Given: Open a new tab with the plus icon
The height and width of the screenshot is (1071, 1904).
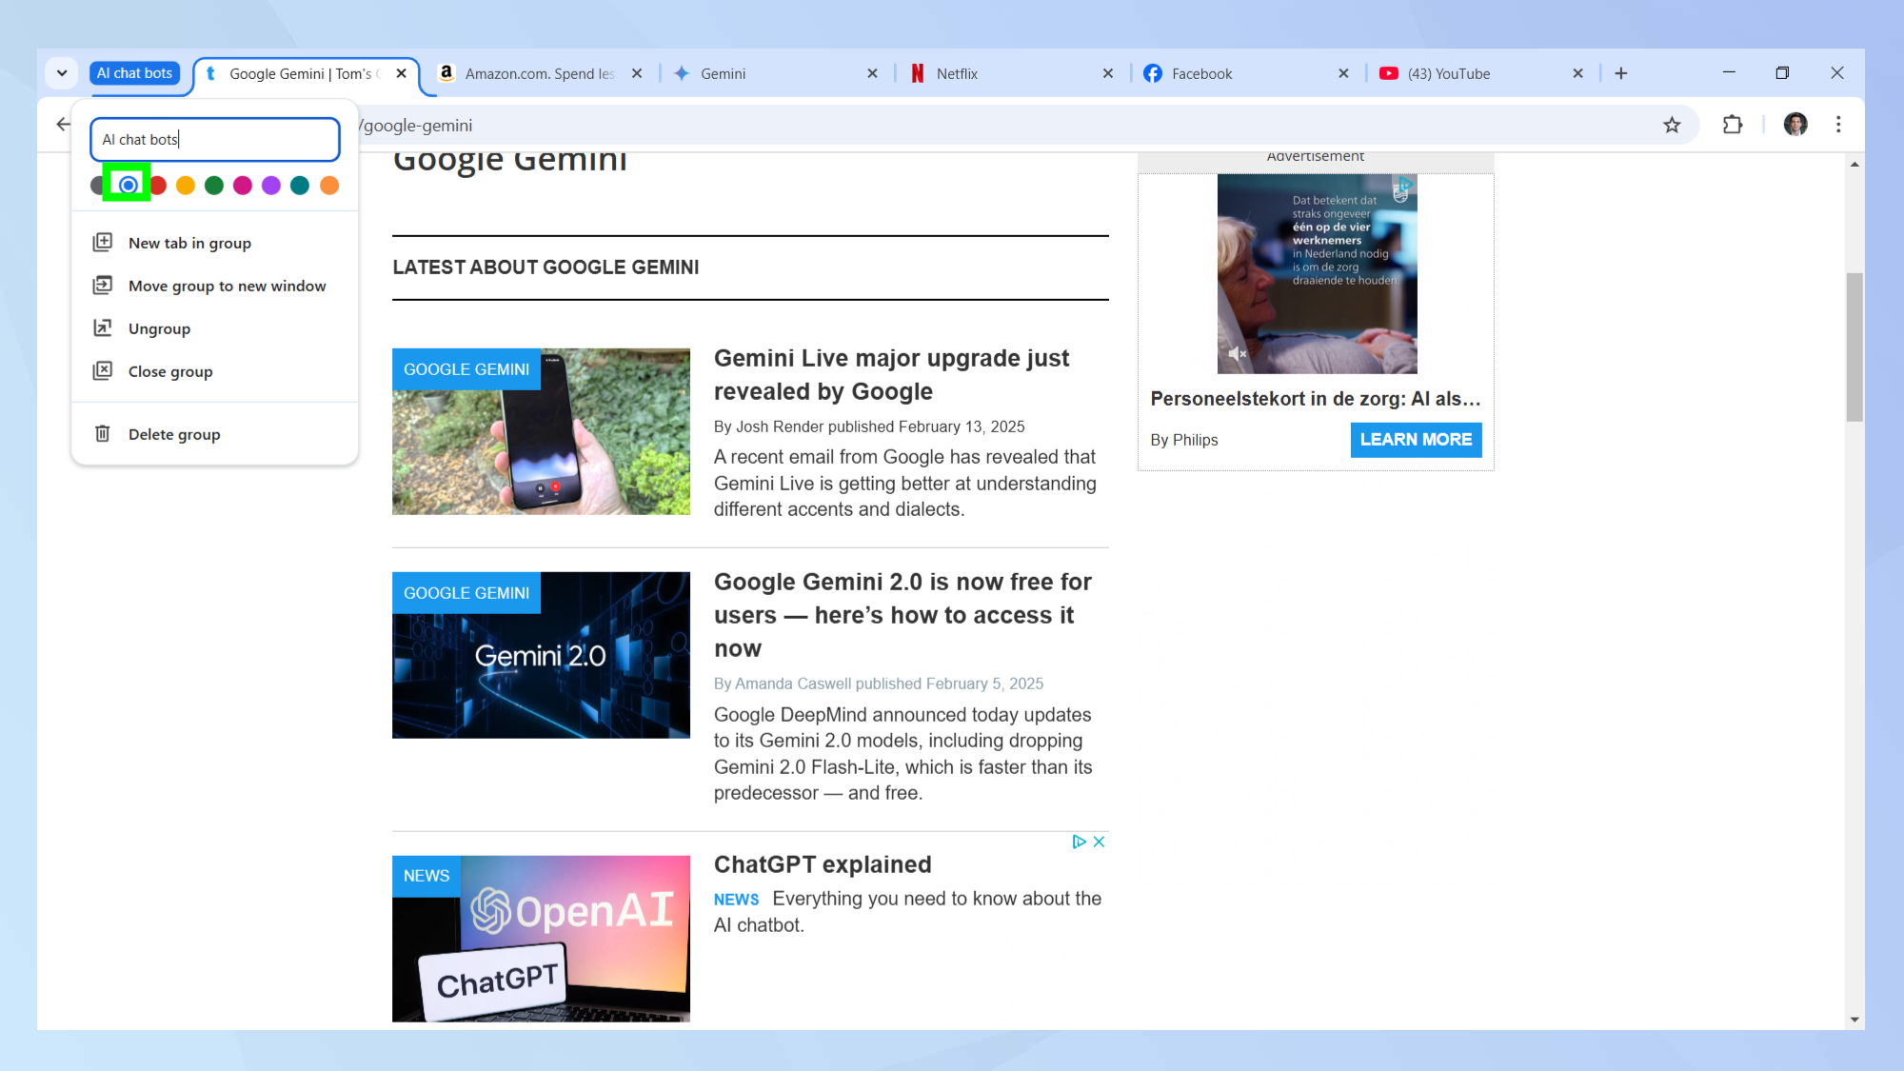Looking at the screenshot, I should coord(1621,73).
